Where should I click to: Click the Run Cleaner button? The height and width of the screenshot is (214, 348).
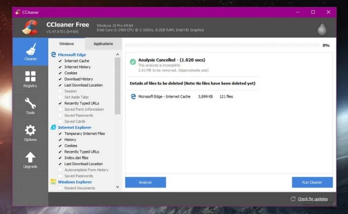tap(312, 182)
